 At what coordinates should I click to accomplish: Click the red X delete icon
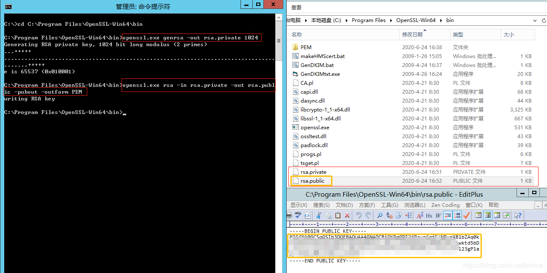point(347,215)
